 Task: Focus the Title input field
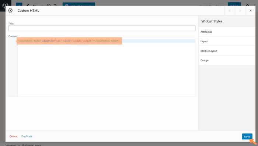pyautogui.click(x=102, y=28)
